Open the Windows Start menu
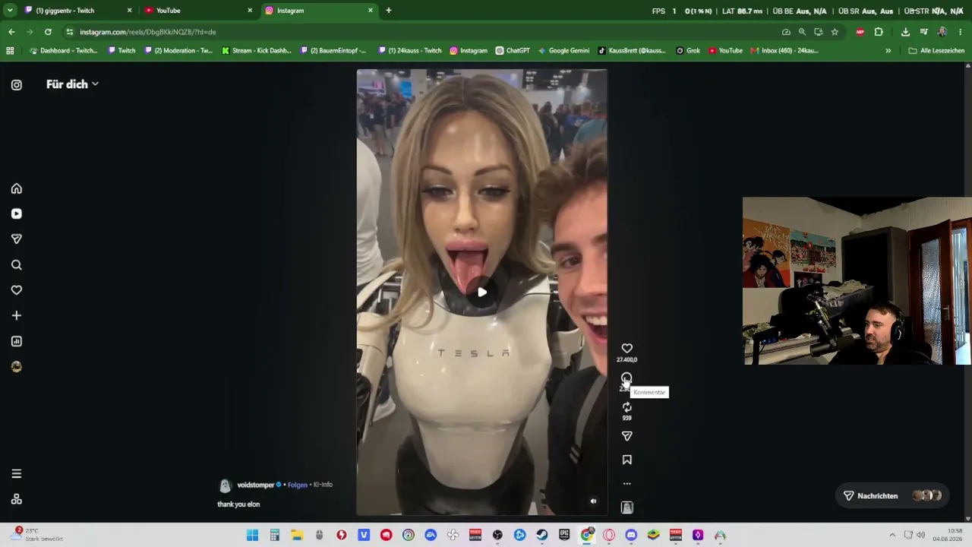972x547 pixels. [x=252, y=535]
